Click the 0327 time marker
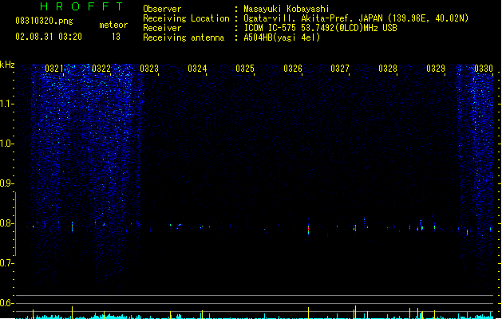This screenshot has height=319, width=502. pos(340,69)
